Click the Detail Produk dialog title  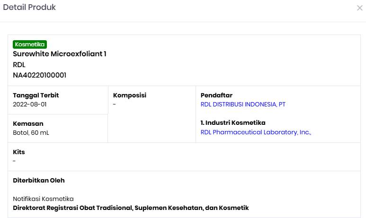[29, 8]
